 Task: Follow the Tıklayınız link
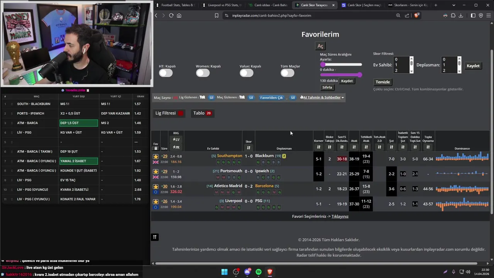340,216
